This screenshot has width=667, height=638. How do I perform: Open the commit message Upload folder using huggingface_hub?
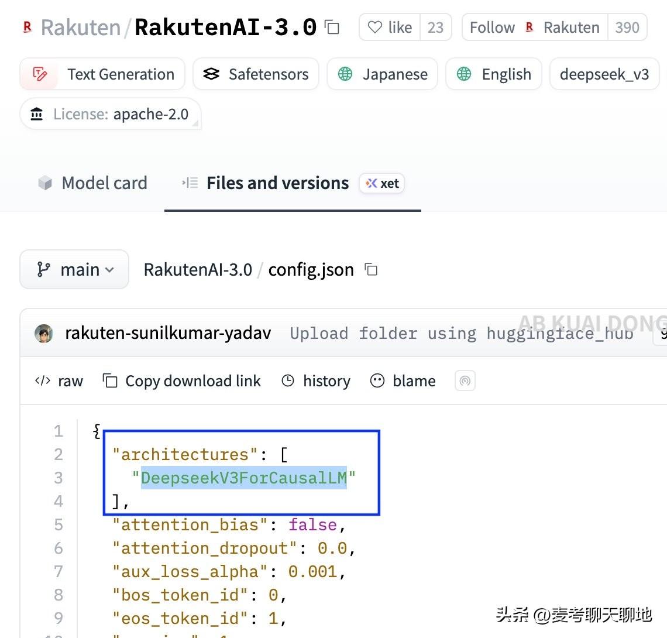[462, 333]
